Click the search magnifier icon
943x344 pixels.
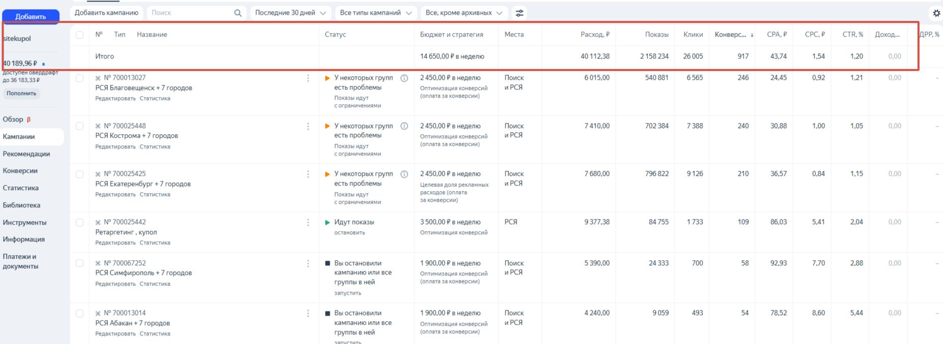coord(238,13)
